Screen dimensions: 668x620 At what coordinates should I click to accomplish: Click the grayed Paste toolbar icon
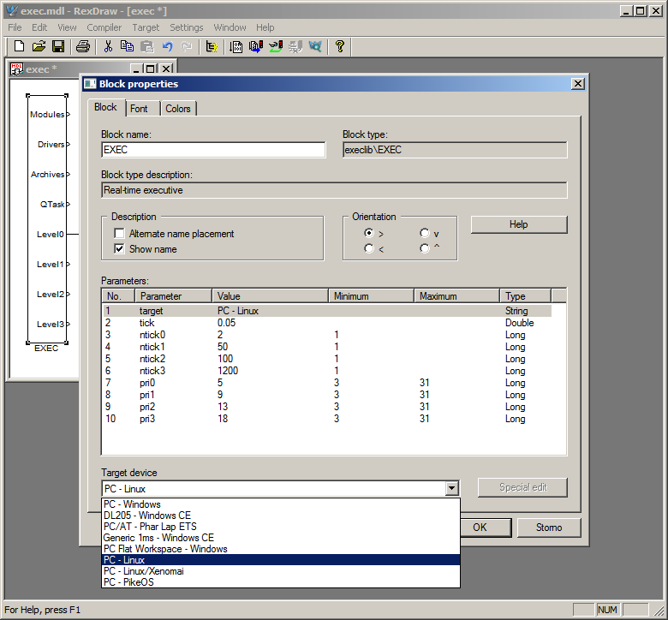tap(147, 46)
